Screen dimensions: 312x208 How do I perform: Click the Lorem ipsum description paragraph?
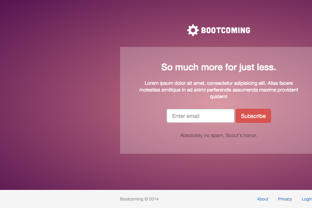[219, 90]
